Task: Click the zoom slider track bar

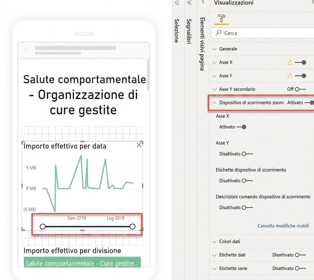Action: click(x=88, y=227)
